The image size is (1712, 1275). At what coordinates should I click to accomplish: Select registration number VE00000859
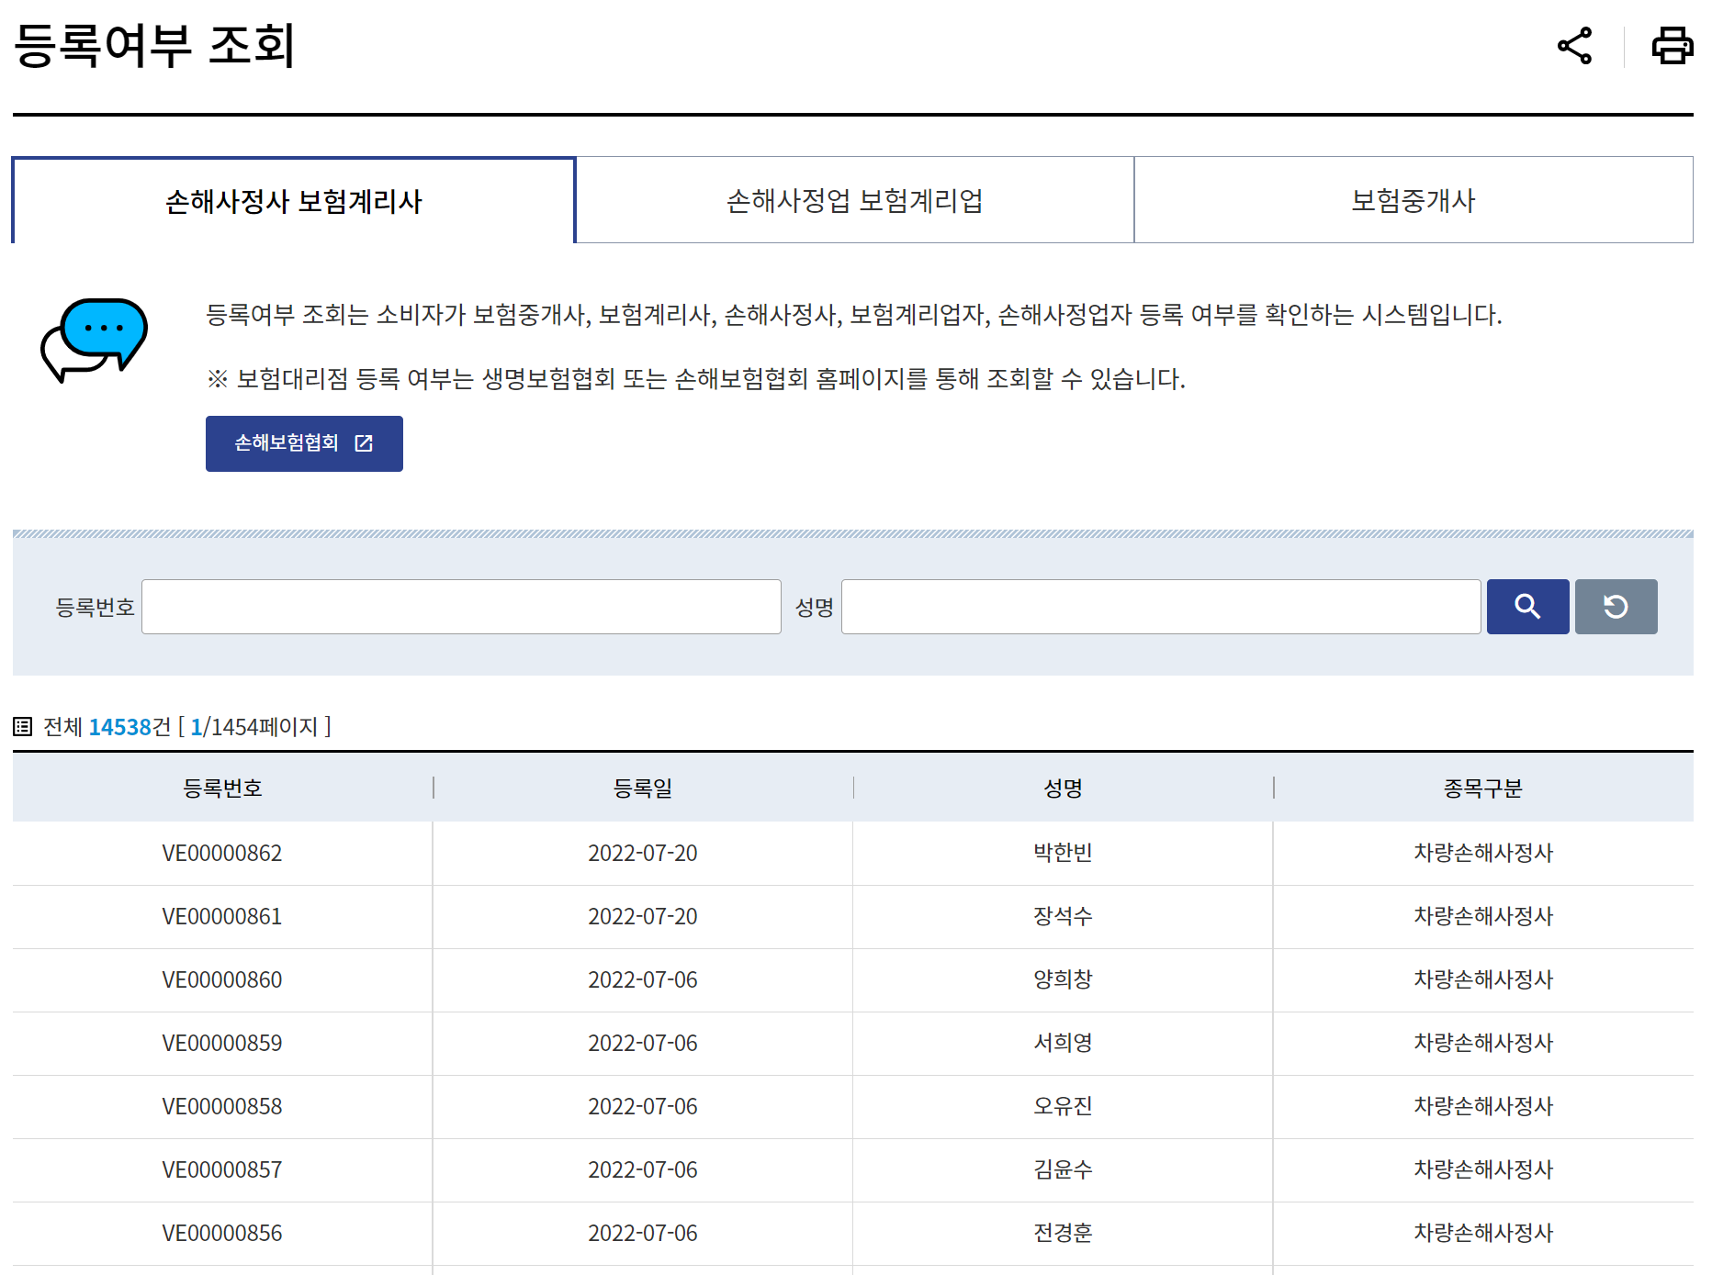tap(222, 1043)
